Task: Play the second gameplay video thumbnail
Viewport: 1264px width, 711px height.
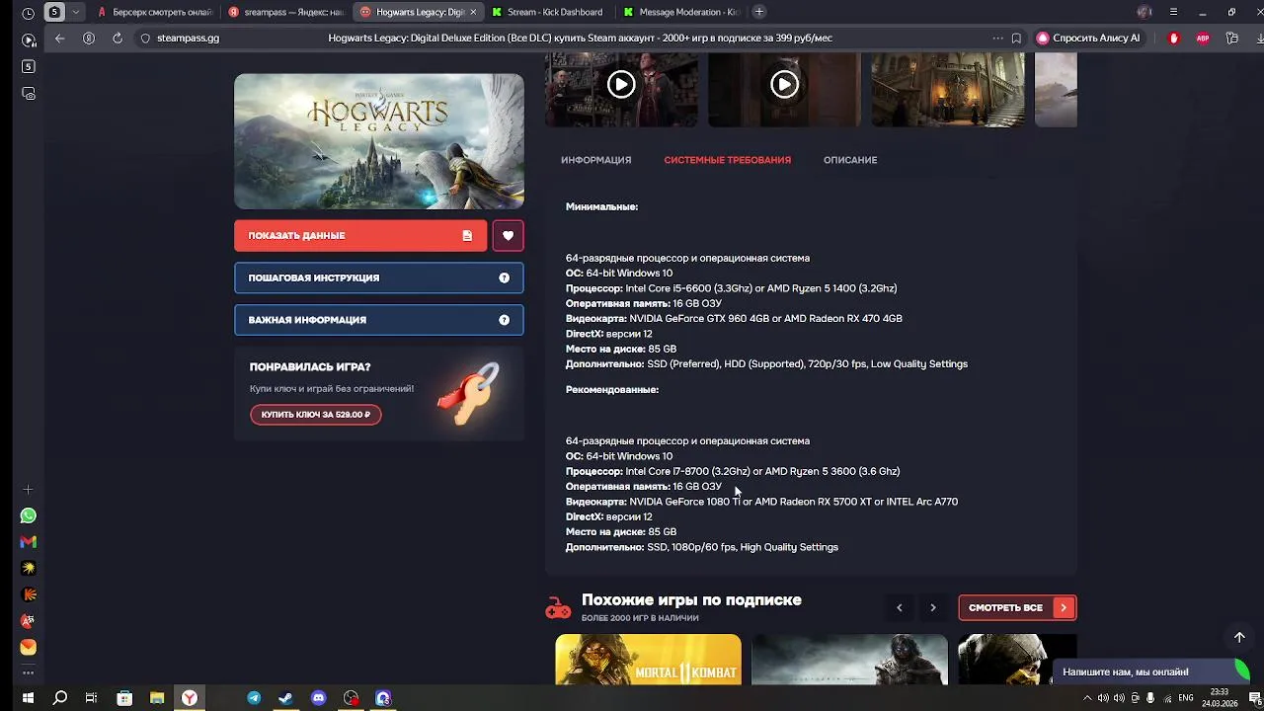Action: point(784,85)
